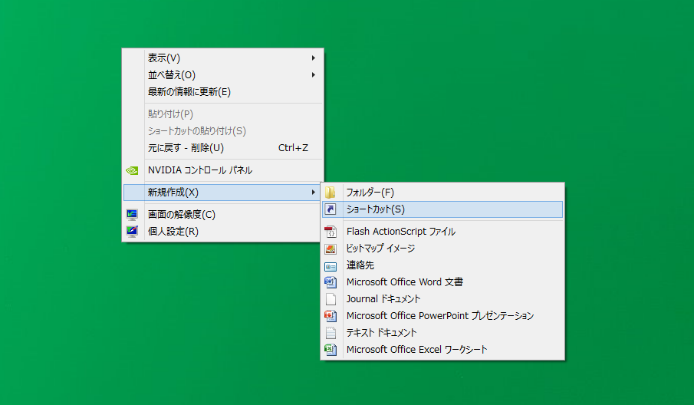
Task: Select 最新の情報に更新(E) to refresh
Action: 222,91
